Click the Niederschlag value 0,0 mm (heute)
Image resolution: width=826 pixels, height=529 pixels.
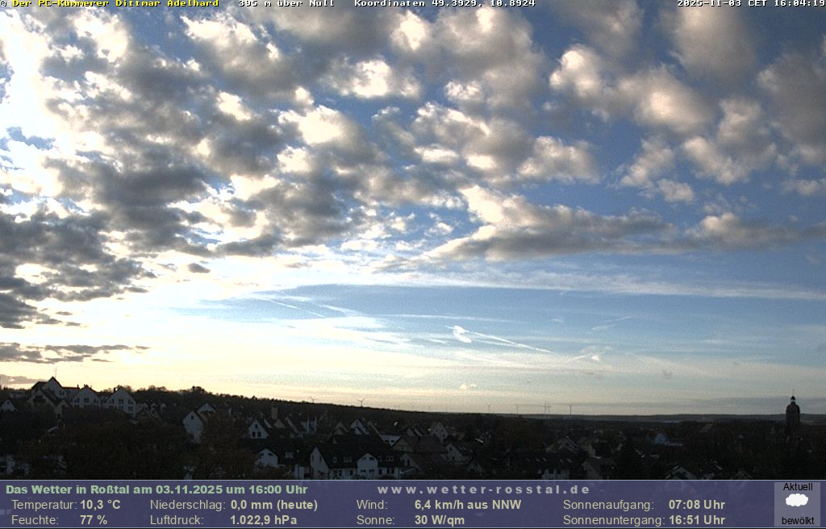pyautogui.click(x=273, y=505)
